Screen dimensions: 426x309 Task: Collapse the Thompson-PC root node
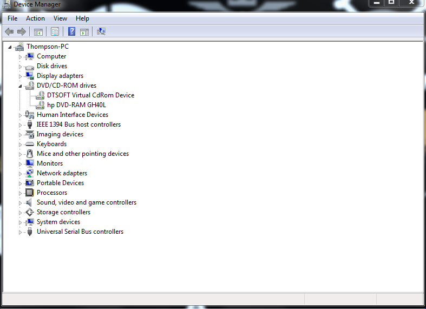10,47
